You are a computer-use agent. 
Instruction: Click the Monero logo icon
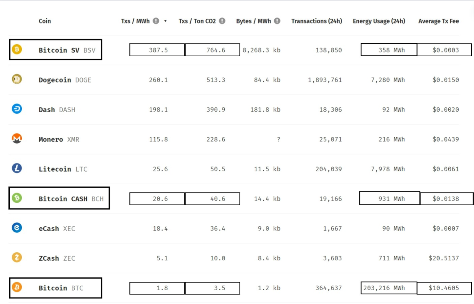[17, 139]
